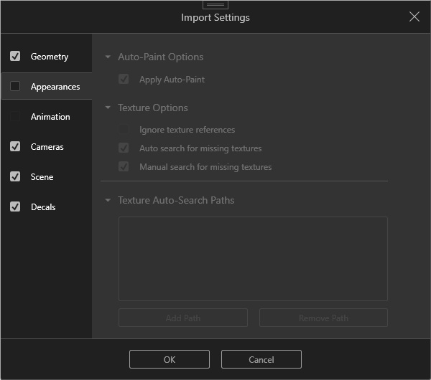Click inside the texture search paths list
Viewport: 431px width, 380px height.
pos(253,259)
